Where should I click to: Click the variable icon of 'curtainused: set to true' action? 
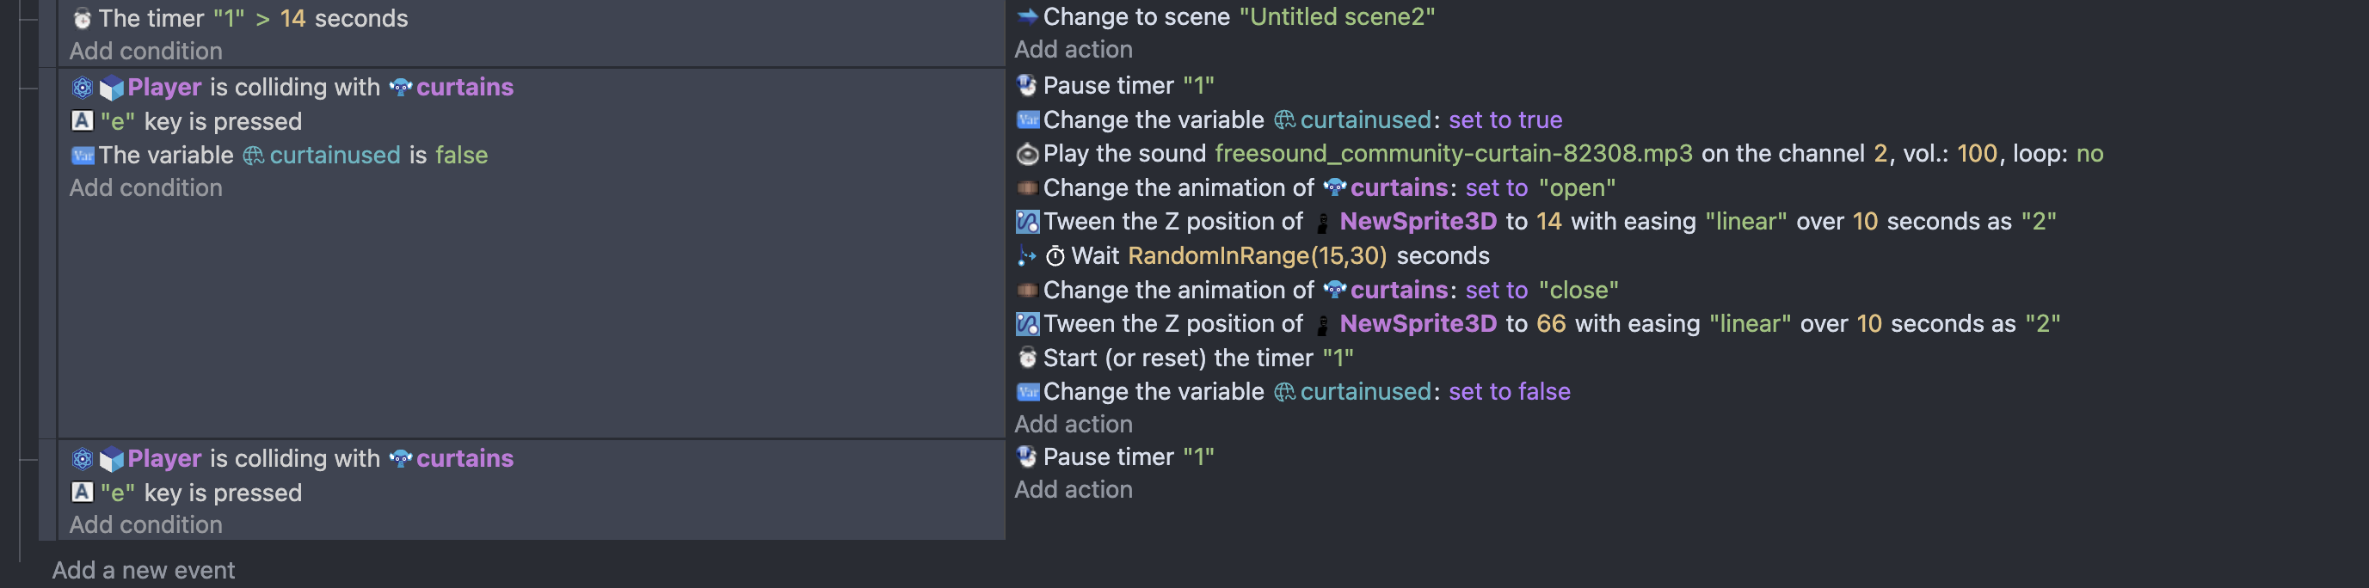[x=1027, y=120]
